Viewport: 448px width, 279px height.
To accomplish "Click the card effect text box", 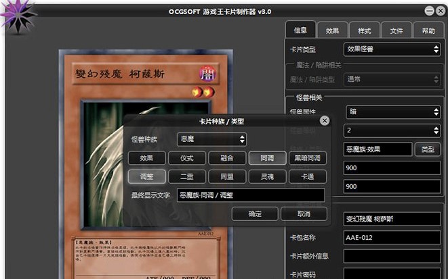I will coord(146,257).
